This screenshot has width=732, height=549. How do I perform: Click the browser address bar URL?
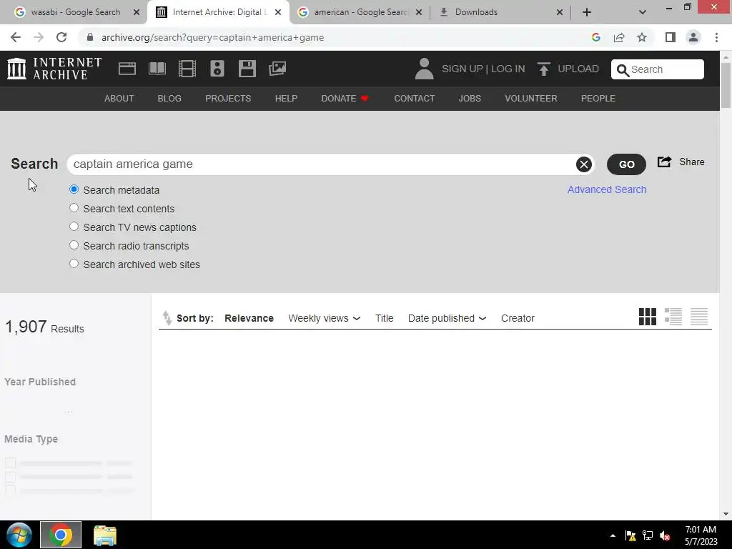click(x=212, y=37)
